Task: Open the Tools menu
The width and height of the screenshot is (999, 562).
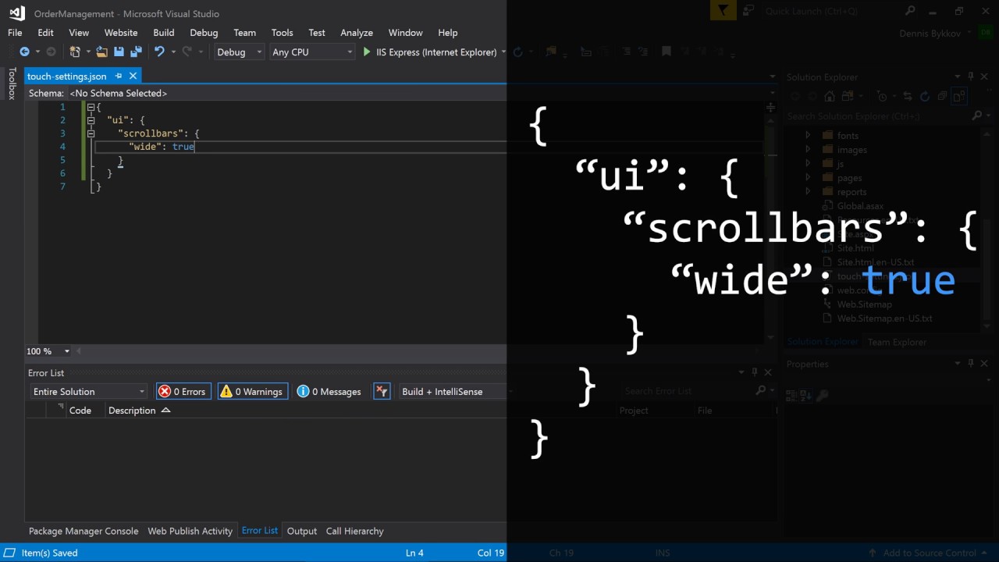Action: pyautogui.click(x=283, y=33)
